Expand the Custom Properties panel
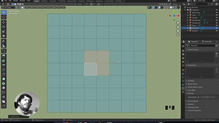219x123 pixels. (x=194, y=111)
